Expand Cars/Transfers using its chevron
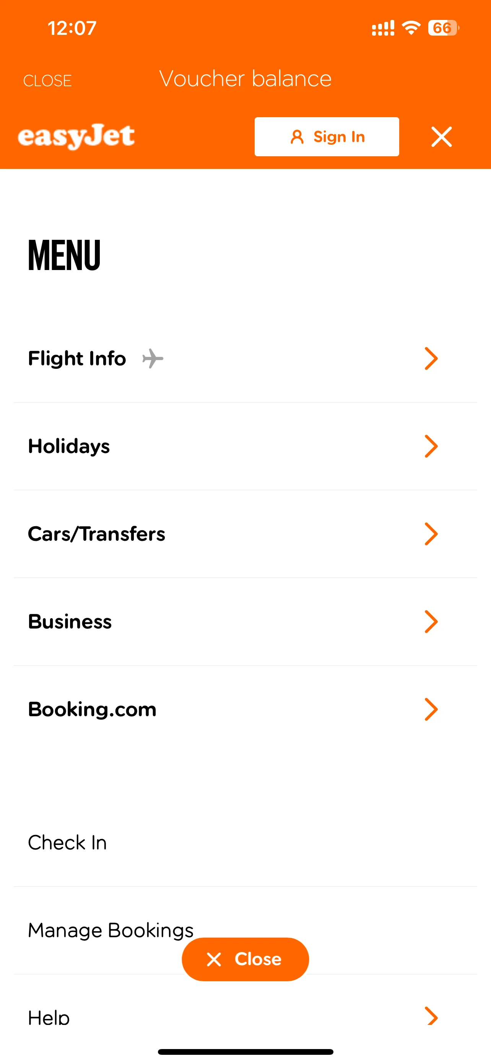 pyautogui.click(x=431, y=534)
